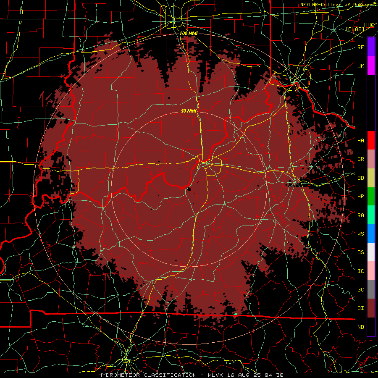Click the 'BI' legend label

[x=361, y=308]
